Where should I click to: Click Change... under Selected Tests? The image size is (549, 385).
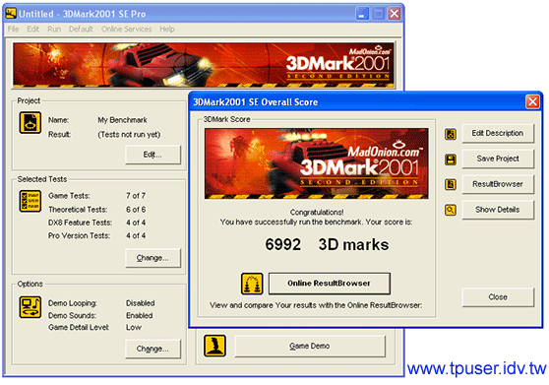153,258
